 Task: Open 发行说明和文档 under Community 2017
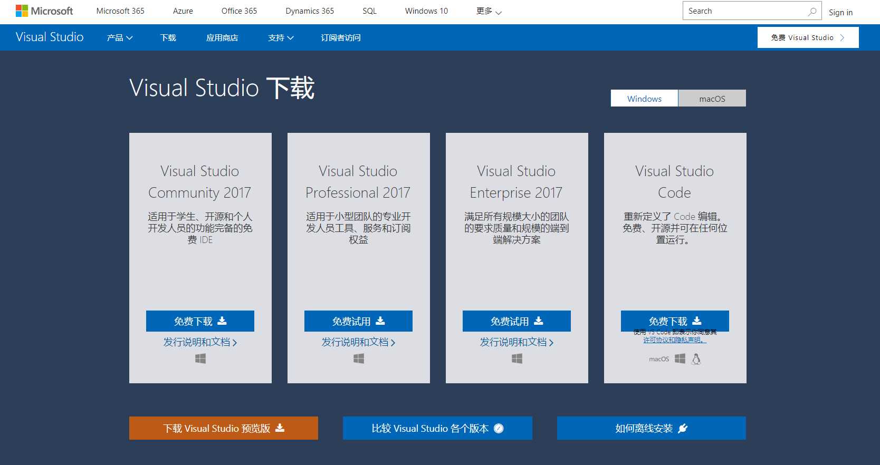click(x=200, y=342)
